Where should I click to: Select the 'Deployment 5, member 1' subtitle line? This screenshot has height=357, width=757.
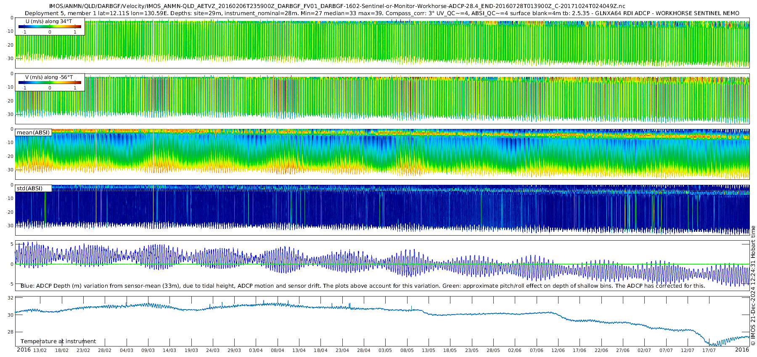click(382, 13)
